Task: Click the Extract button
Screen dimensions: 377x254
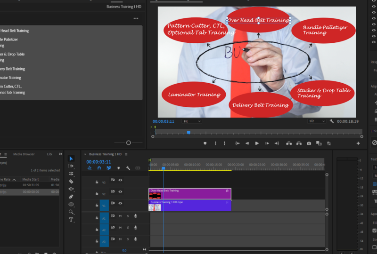Action: [x=299, y=143]
